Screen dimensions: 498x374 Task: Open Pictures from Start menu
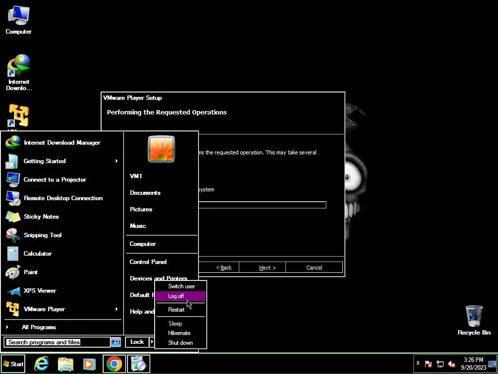pos(141,209)
